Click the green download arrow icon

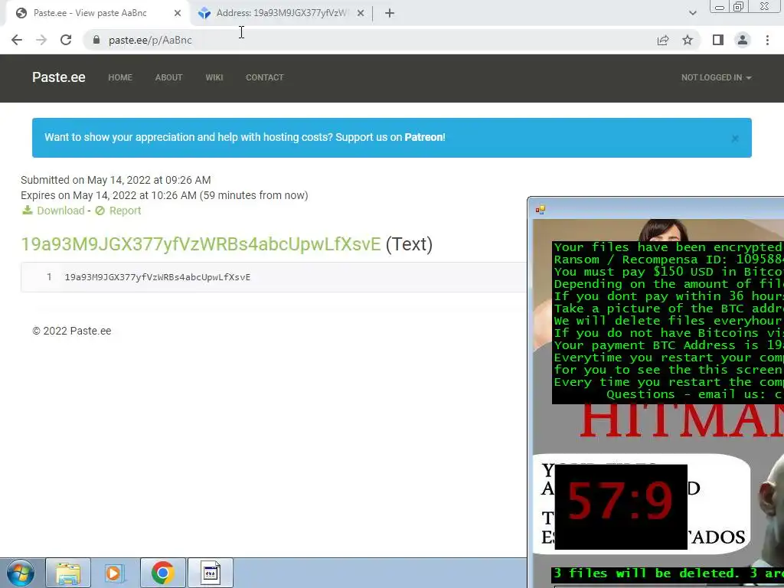27,210
